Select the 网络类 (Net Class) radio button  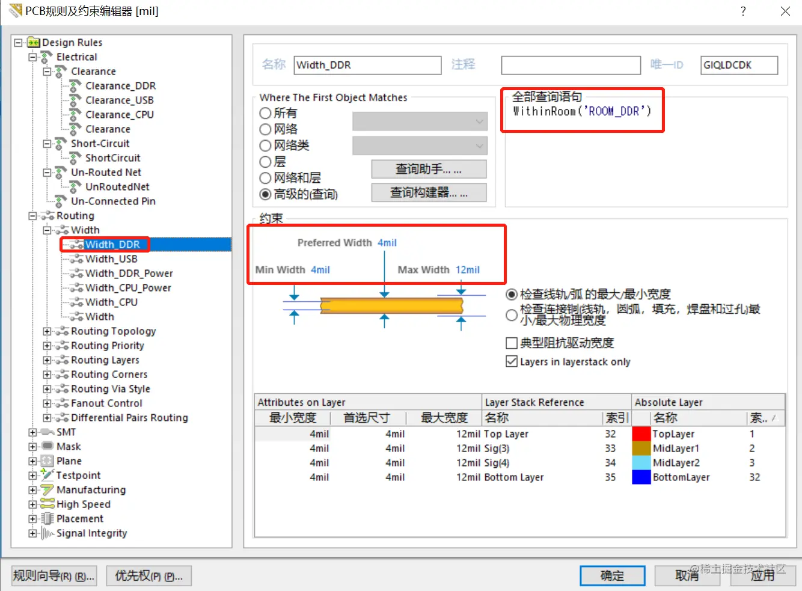coord(265,145)
